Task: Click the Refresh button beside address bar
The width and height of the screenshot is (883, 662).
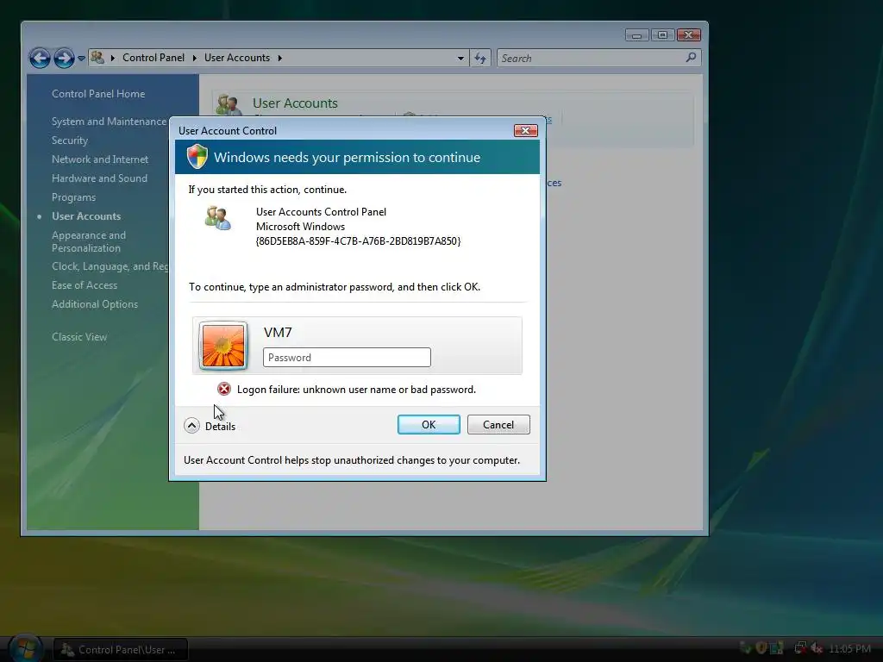Action: (x=479, y=58)
